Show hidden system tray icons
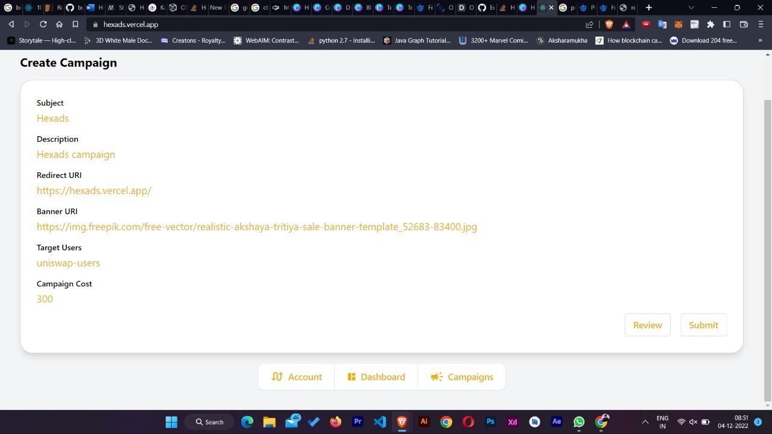This screenshot has height=434, width=772. coord(645,422)
